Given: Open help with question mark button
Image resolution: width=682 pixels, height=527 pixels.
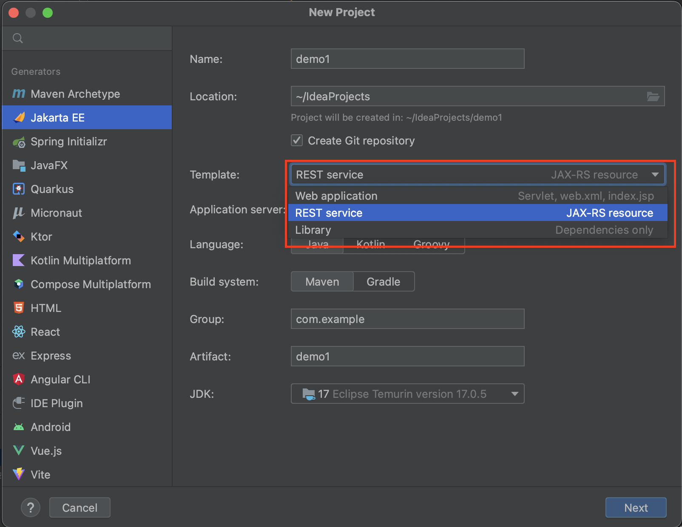Looking at the screenshot, I should pos(31,507).
